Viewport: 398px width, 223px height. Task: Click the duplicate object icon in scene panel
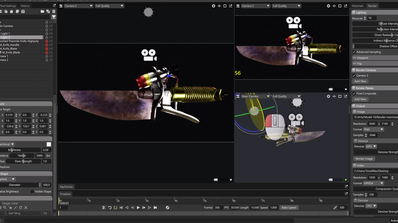(48, 11)
